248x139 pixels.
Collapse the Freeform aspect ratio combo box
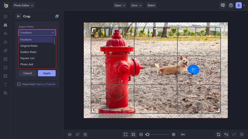tap(37, 33)
